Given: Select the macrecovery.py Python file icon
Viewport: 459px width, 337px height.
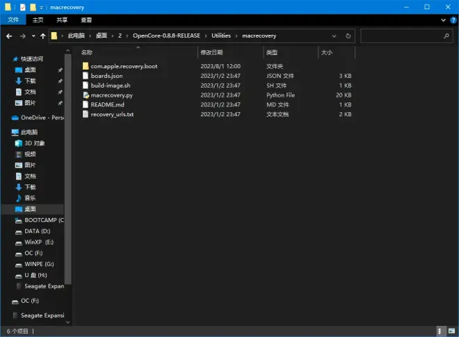Looking at the screenshot, I should [x=86, y=95].
